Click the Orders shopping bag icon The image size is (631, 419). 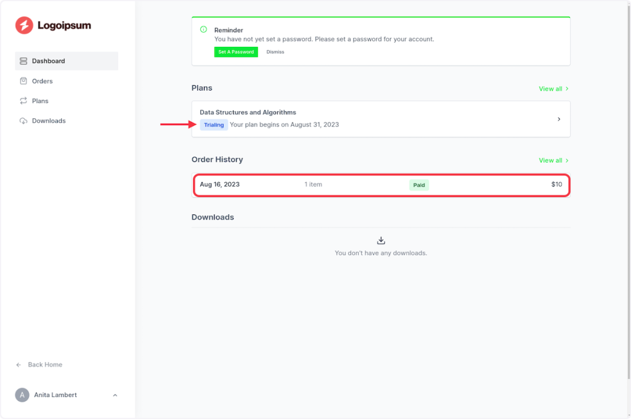coord(23,81)
